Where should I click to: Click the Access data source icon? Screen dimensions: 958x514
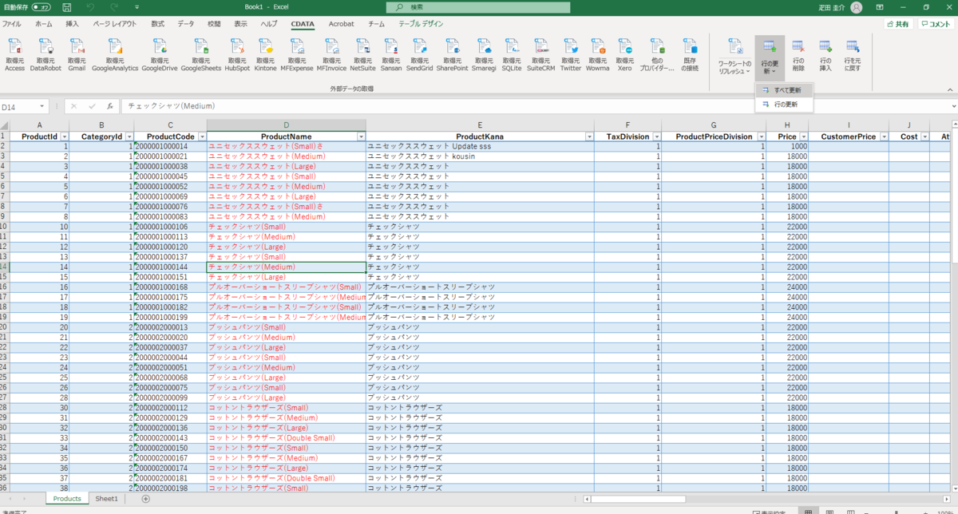pos(15,53)
